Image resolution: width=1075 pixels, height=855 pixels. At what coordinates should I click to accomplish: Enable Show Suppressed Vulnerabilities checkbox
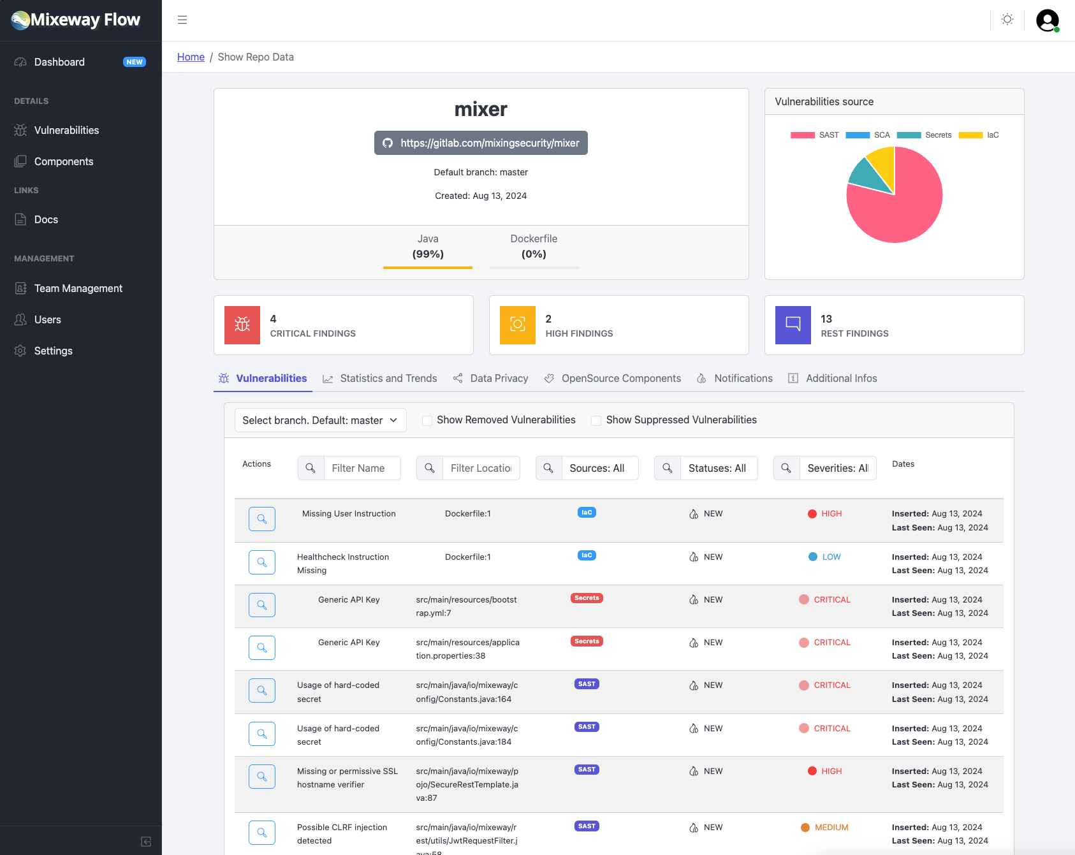[x=596, y=421]
